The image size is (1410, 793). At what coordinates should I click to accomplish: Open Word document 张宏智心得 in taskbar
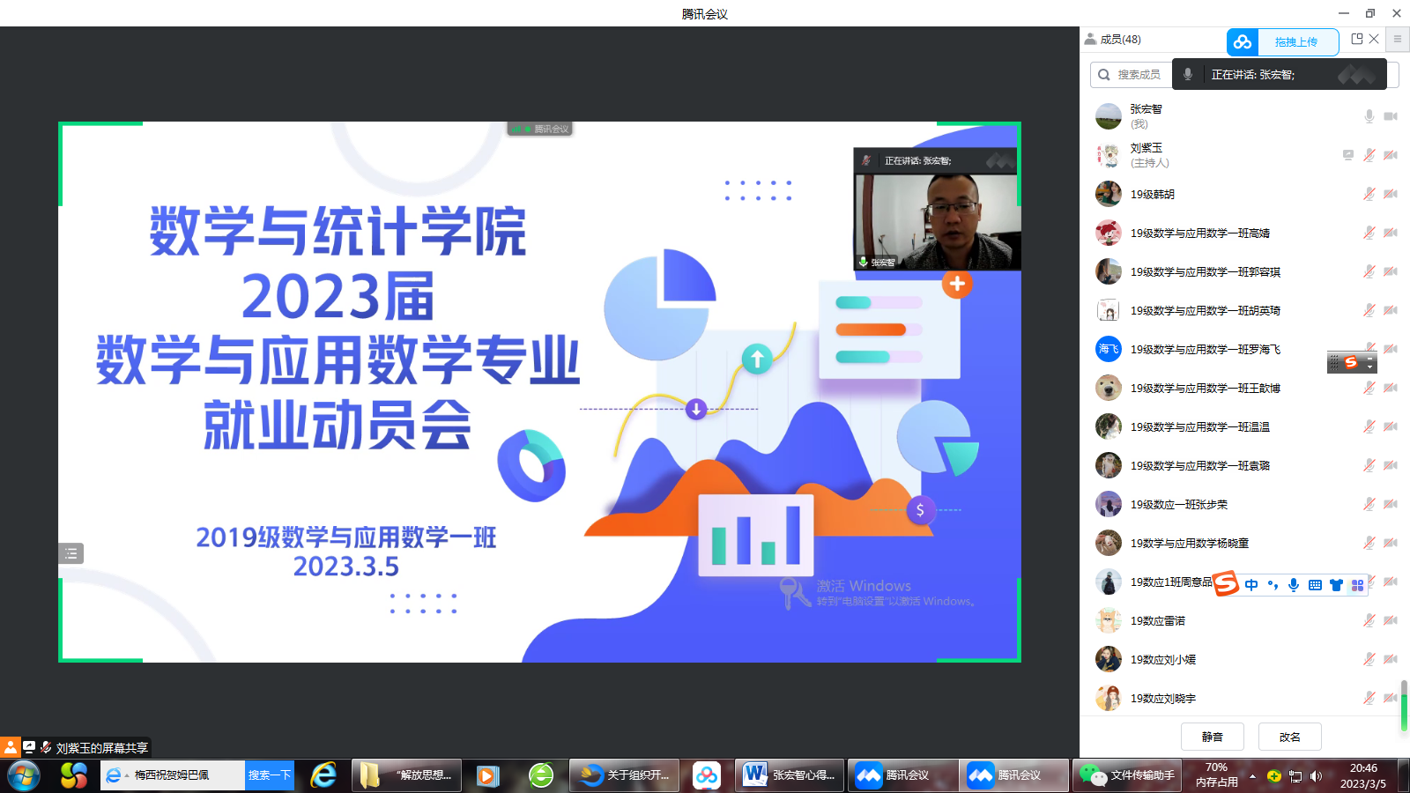coord(790,775)
